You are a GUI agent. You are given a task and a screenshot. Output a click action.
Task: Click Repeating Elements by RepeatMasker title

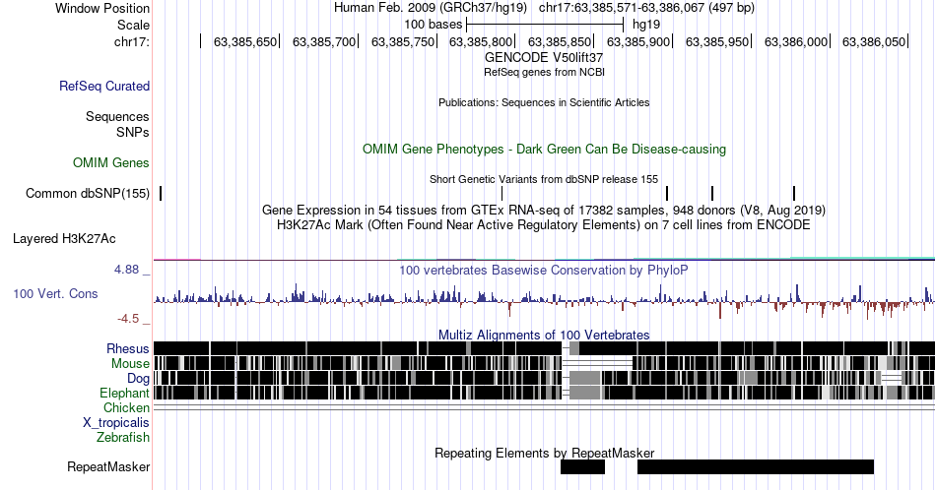(544, 453)
